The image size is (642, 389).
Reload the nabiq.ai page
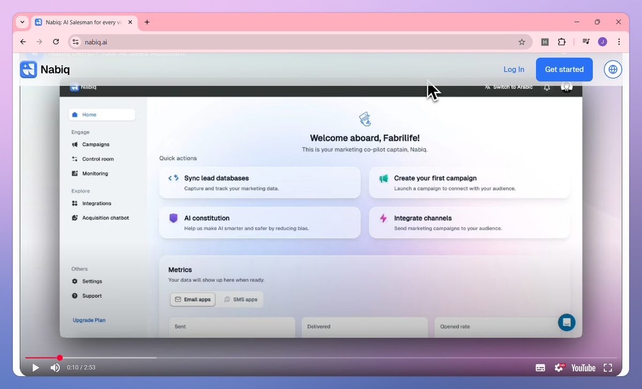point(56,42)
